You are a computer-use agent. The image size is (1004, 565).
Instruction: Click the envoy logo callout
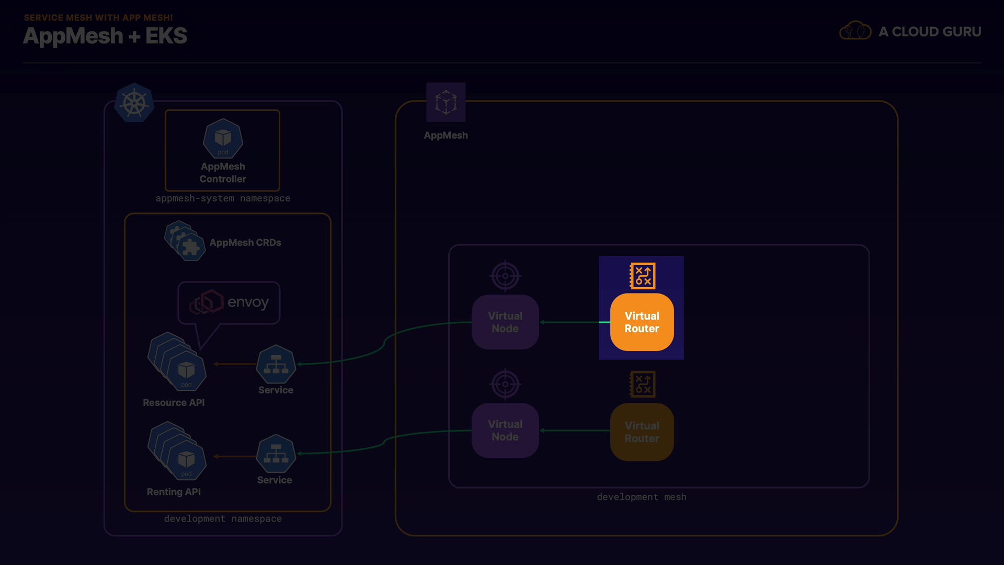click(229, 302)
